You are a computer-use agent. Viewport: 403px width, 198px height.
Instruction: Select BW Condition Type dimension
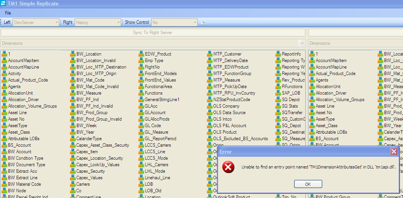[x=25, y=158]
